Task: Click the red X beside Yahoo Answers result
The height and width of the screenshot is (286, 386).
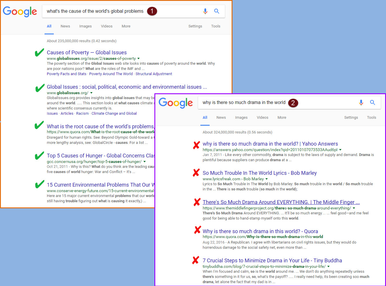Action: pyautogui.click(x=197, y=145)
